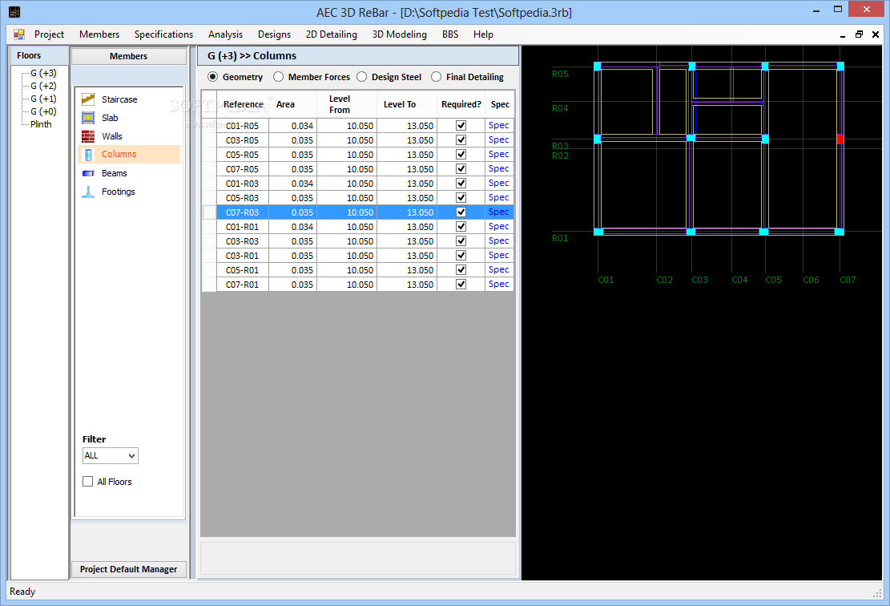Click the cyan column node at C03-R03

click(x=691, y=138)
